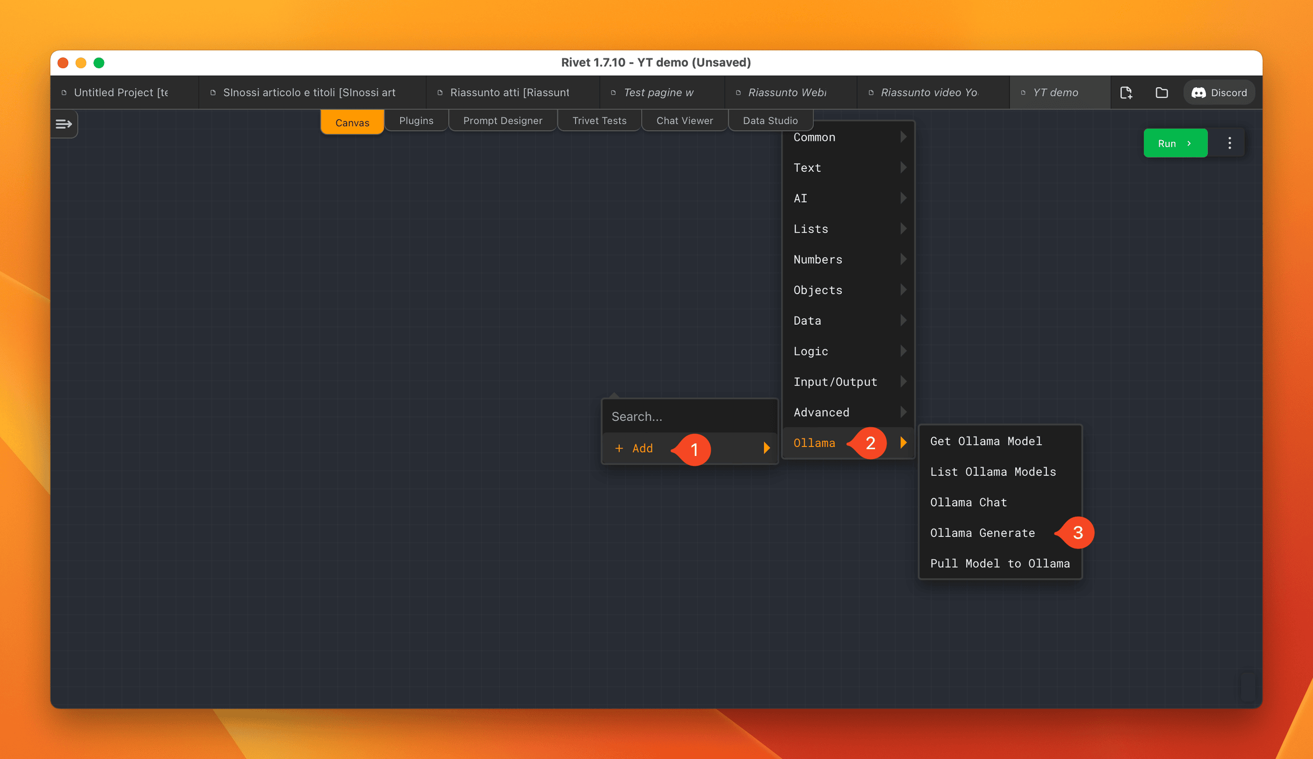Viewport: 1313px width, 759px height.
Task: Click the new project file icon
Action: click(1126, 93)
